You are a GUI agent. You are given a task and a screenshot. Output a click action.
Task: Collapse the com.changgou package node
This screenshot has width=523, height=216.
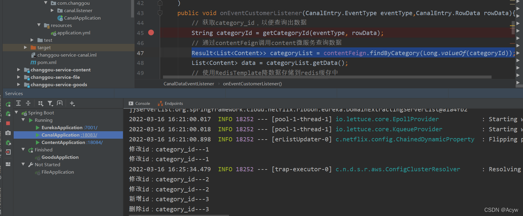click(46, 3)
